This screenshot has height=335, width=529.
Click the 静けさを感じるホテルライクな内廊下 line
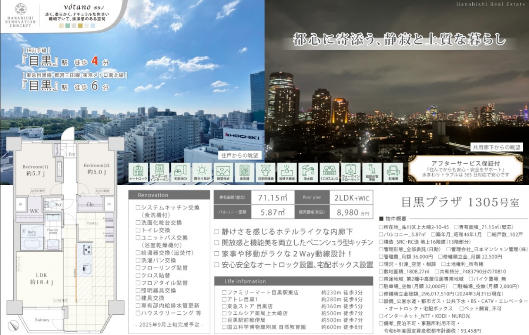[x=284, y=232]
